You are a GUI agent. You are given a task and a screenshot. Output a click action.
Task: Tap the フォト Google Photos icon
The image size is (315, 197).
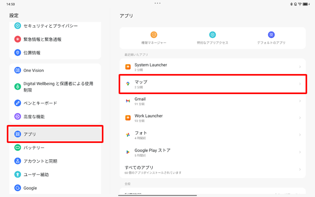(128, 135)
